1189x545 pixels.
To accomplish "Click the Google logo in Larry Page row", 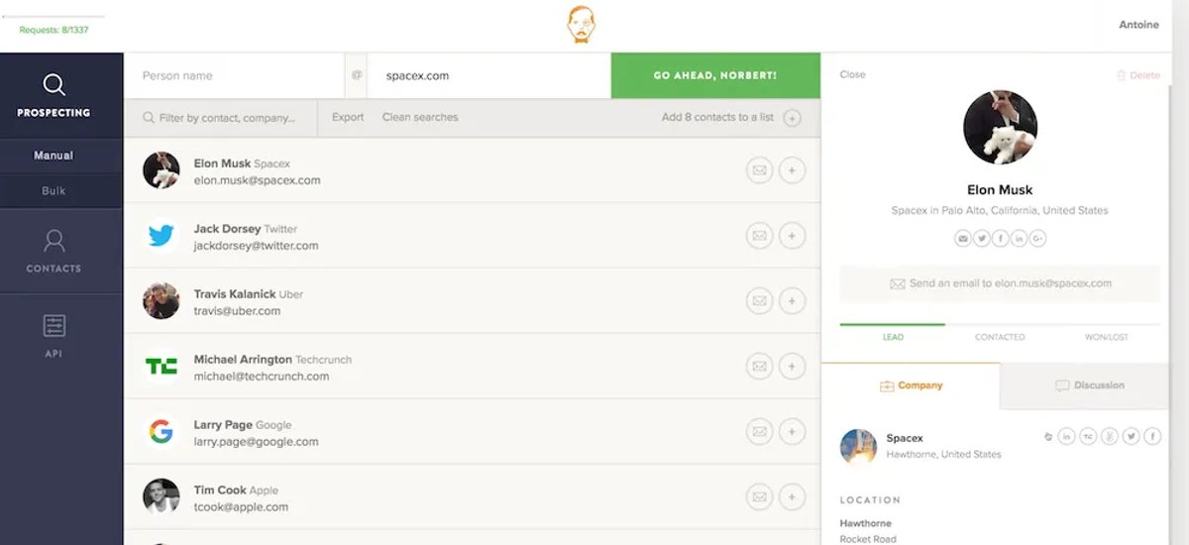I will (x=161, y=432).
